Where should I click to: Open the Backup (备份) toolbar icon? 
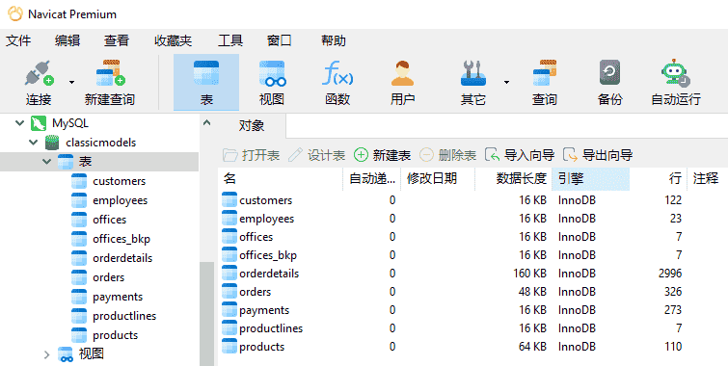click(609, 72)
